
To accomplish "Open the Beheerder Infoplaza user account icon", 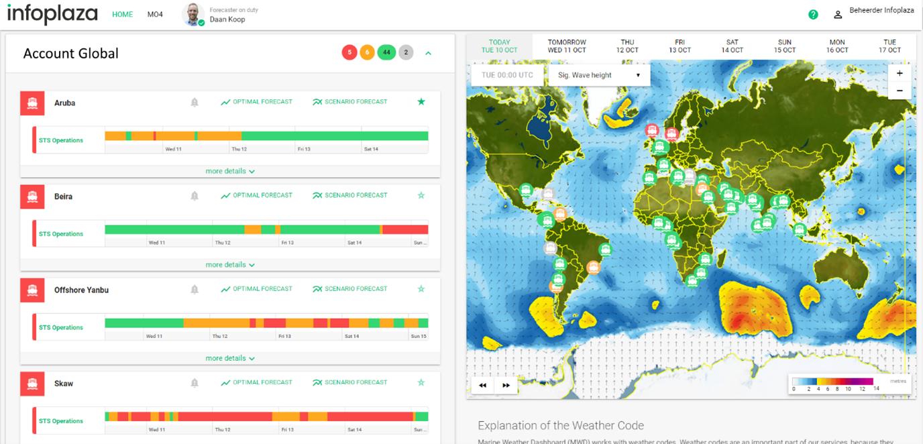I will coord(838,15).
